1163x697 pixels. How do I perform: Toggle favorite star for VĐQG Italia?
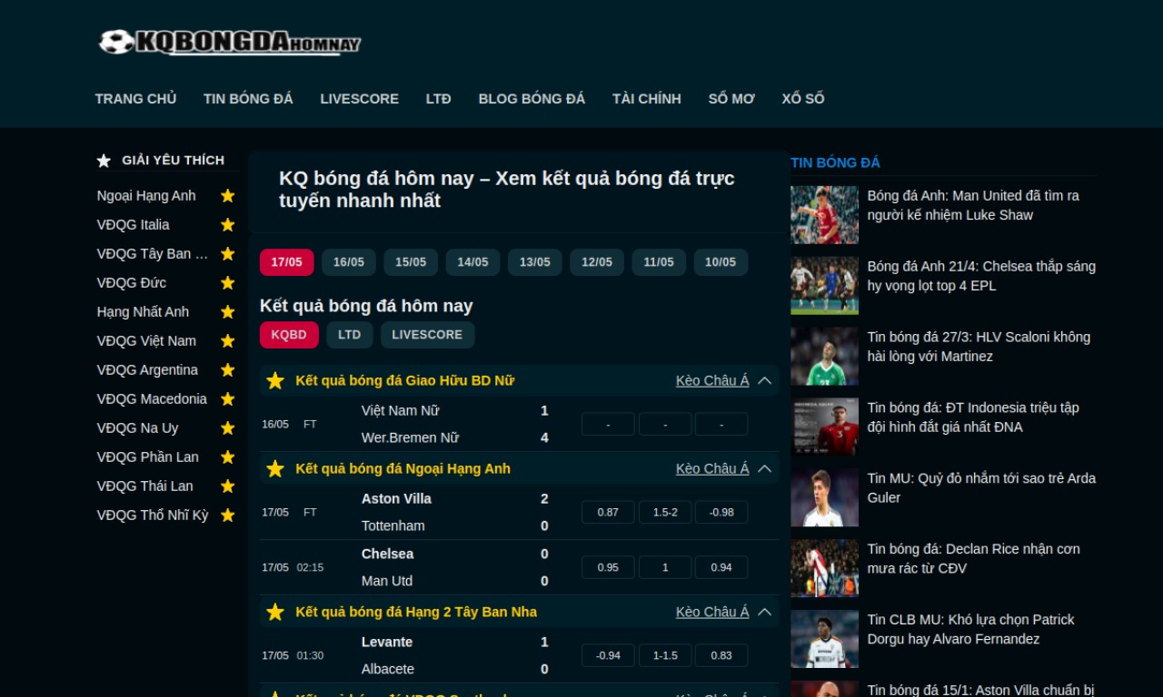point(228,225)
